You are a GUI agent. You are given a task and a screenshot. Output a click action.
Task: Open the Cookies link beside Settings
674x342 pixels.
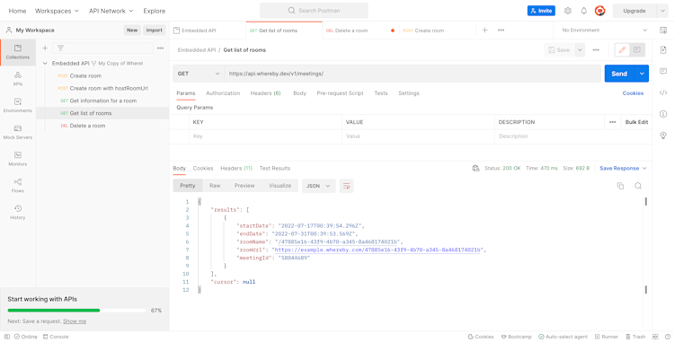(633, 93)
